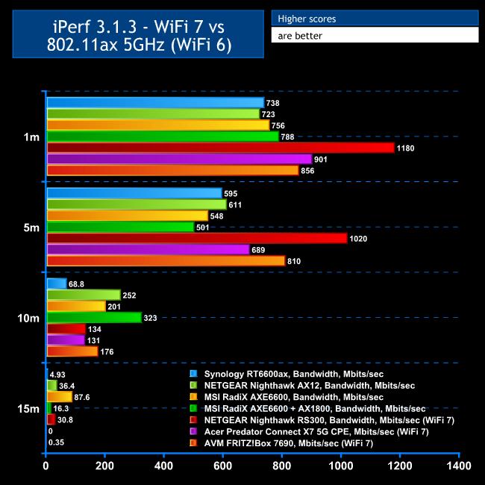The height and width of the screenshot is (485, 485).
Task: Click the 15m red bar valued 30.8
Action: 51,419
